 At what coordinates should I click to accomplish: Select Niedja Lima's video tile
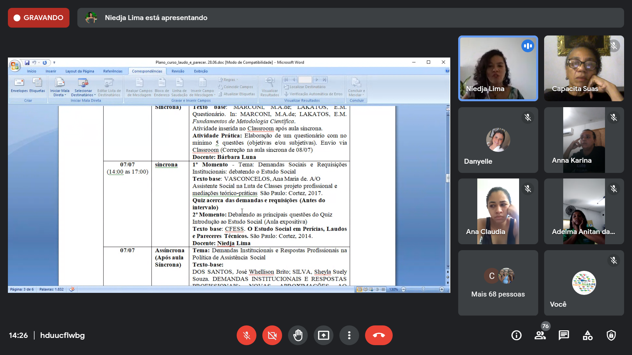point(498,68)
